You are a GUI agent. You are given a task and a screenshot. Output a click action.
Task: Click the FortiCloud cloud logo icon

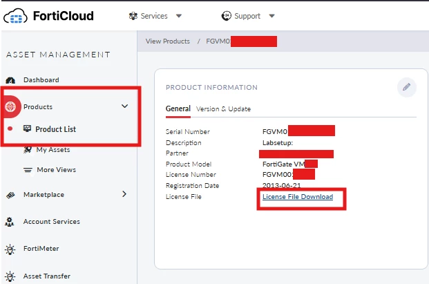coord(15,16)
